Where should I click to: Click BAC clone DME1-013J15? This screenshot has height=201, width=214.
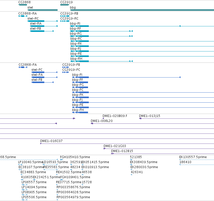click(x=150, y=116)
